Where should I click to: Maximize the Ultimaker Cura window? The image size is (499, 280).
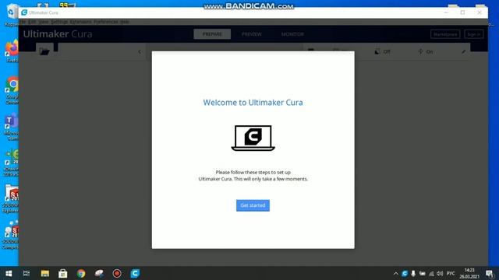tap(462, 12)
